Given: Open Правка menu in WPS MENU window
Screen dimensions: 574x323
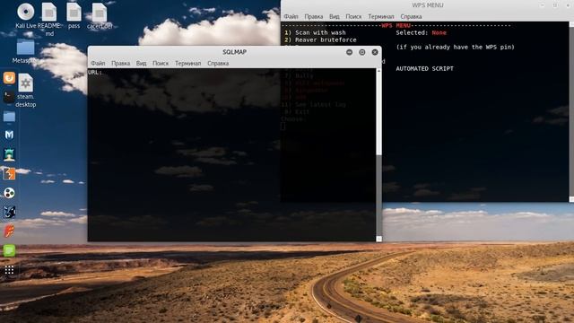Looking at the screenshot, I should click(313, 16).
